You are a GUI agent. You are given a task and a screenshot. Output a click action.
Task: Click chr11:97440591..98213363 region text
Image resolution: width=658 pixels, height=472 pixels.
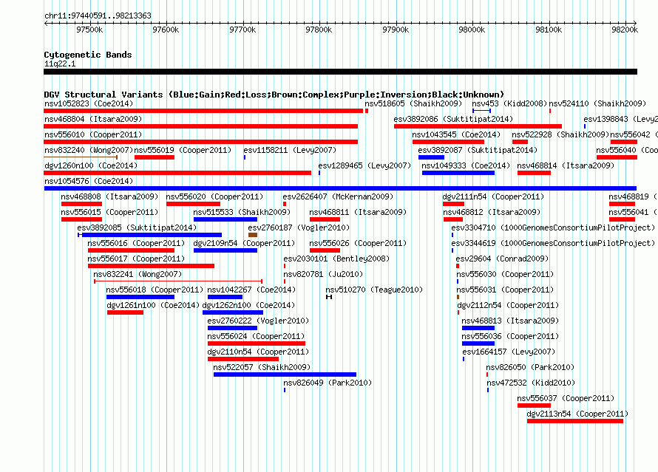pyautogui.click(x=98, y=16)
